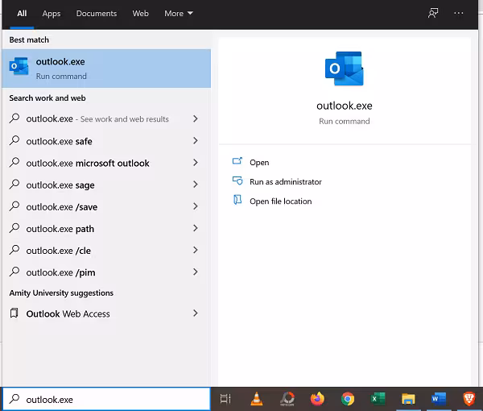Image resolution: width=483 pixels, height=411 pixels.
Task: Open the three-dot options menu
Action: (x=459, y=14)
